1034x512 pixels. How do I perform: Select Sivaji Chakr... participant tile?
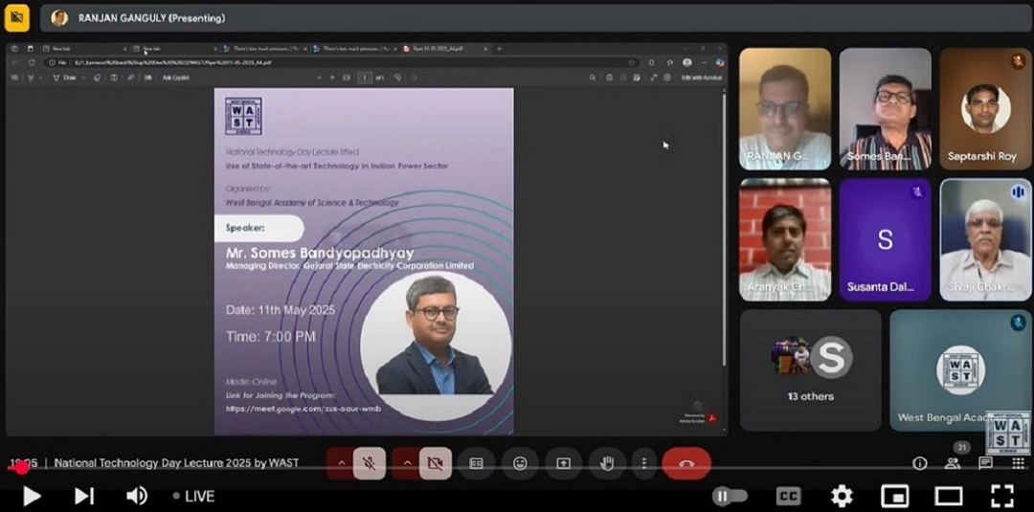985,239
